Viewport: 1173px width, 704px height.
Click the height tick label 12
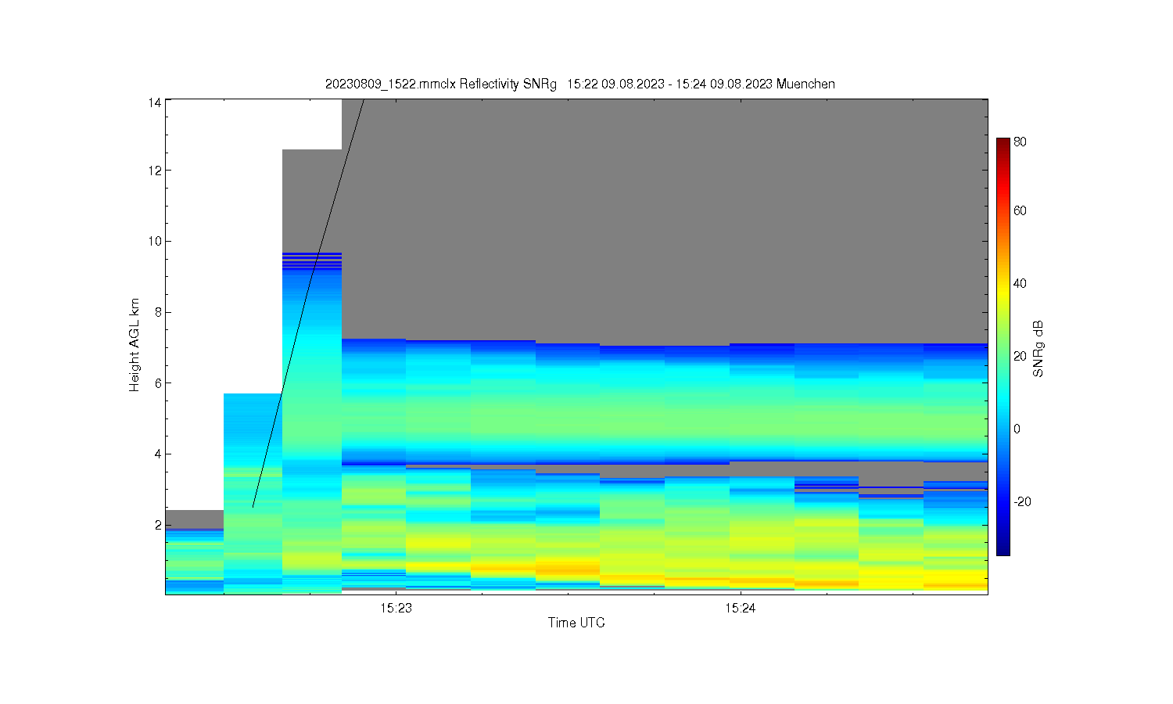click(x=155, y=171)
